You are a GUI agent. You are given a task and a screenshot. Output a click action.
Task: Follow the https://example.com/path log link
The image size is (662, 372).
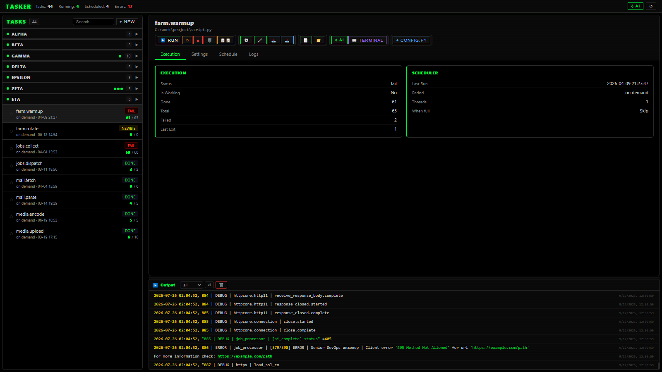pos(245,356)
